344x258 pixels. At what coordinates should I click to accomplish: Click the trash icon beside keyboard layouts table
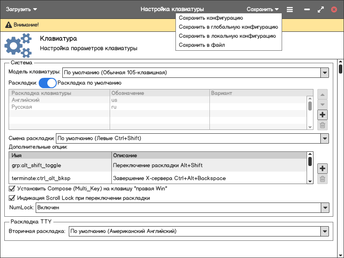[322, 126]
